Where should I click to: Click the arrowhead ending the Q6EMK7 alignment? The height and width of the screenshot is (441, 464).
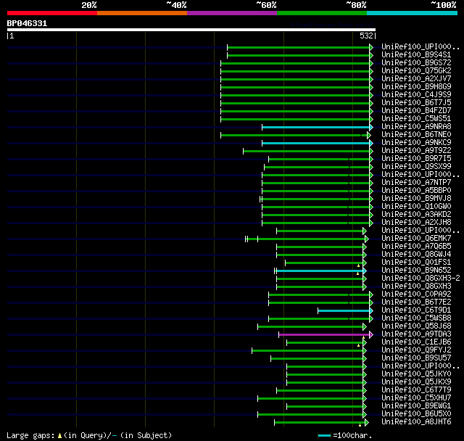(367, 239)
